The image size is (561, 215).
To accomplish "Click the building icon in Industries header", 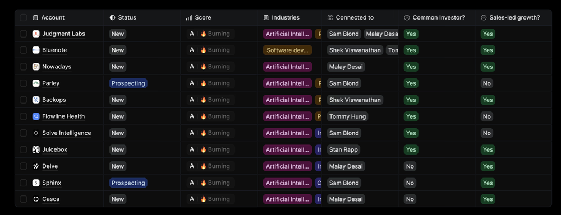I will click(x=266, y=17).
